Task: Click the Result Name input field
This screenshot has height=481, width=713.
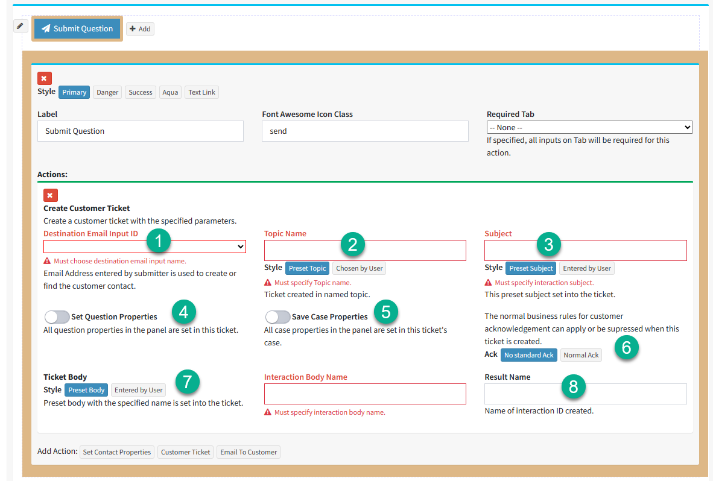Action: point(586,394)
